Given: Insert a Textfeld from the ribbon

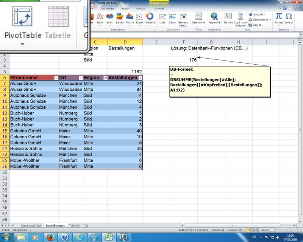Looking at the screenshot, I should tap(228, 18).
